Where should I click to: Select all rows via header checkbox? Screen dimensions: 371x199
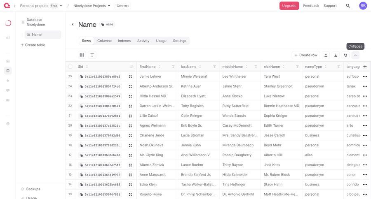click(70, 67)
